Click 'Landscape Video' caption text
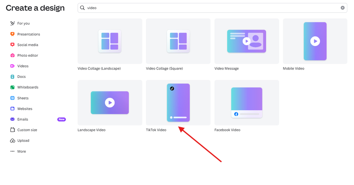The image size is (354, 185). pyautogui.click(x=92, y=130)
